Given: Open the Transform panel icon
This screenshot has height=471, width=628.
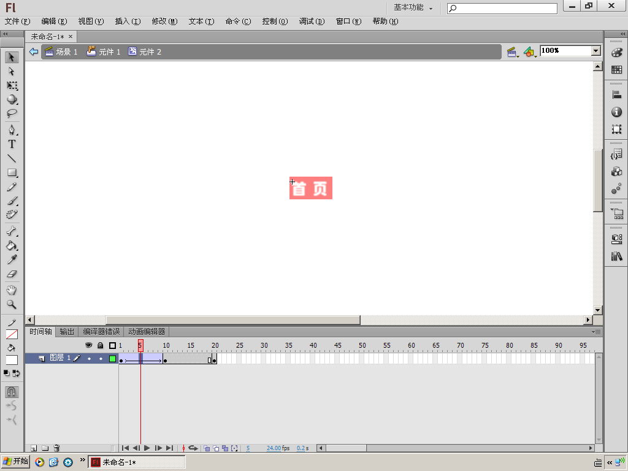Looking at the screenshot, I should [616, 129].
